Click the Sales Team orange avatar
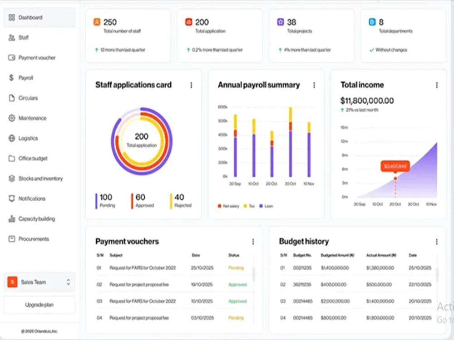 (12, 282)
